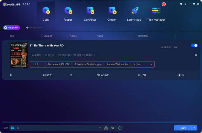Click the E:\ destination path field
The image size is (202, 133).
55,128
